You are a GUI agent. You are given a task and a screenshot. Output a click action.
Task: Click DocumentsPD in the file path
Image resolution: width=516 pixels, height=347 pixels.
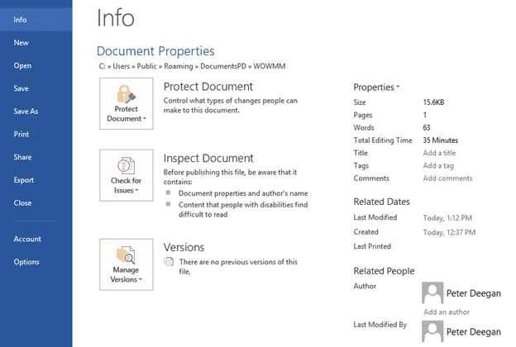(x=223, y=66)
